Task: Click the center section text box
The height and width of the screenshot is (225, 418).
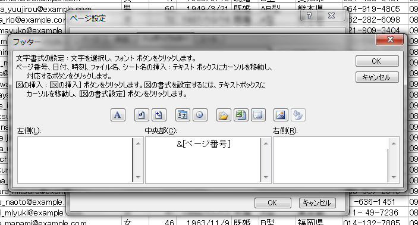Action: 203,160
